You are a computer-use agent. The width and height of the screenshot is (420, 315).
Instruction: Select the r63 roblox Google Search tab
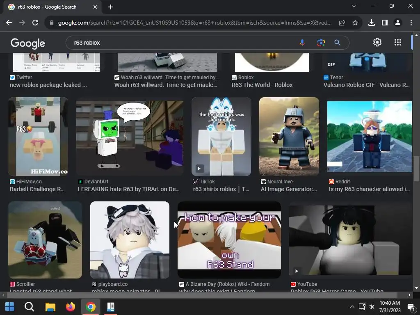coord(52,7)
